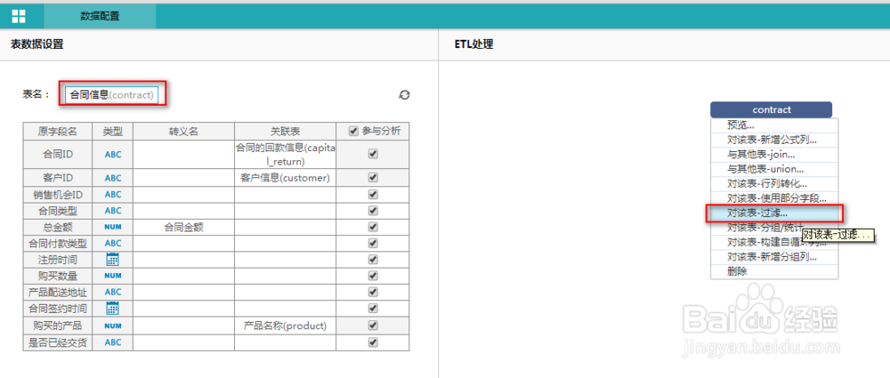Click the 购买的产品 field name cell

tap(58, 326)
